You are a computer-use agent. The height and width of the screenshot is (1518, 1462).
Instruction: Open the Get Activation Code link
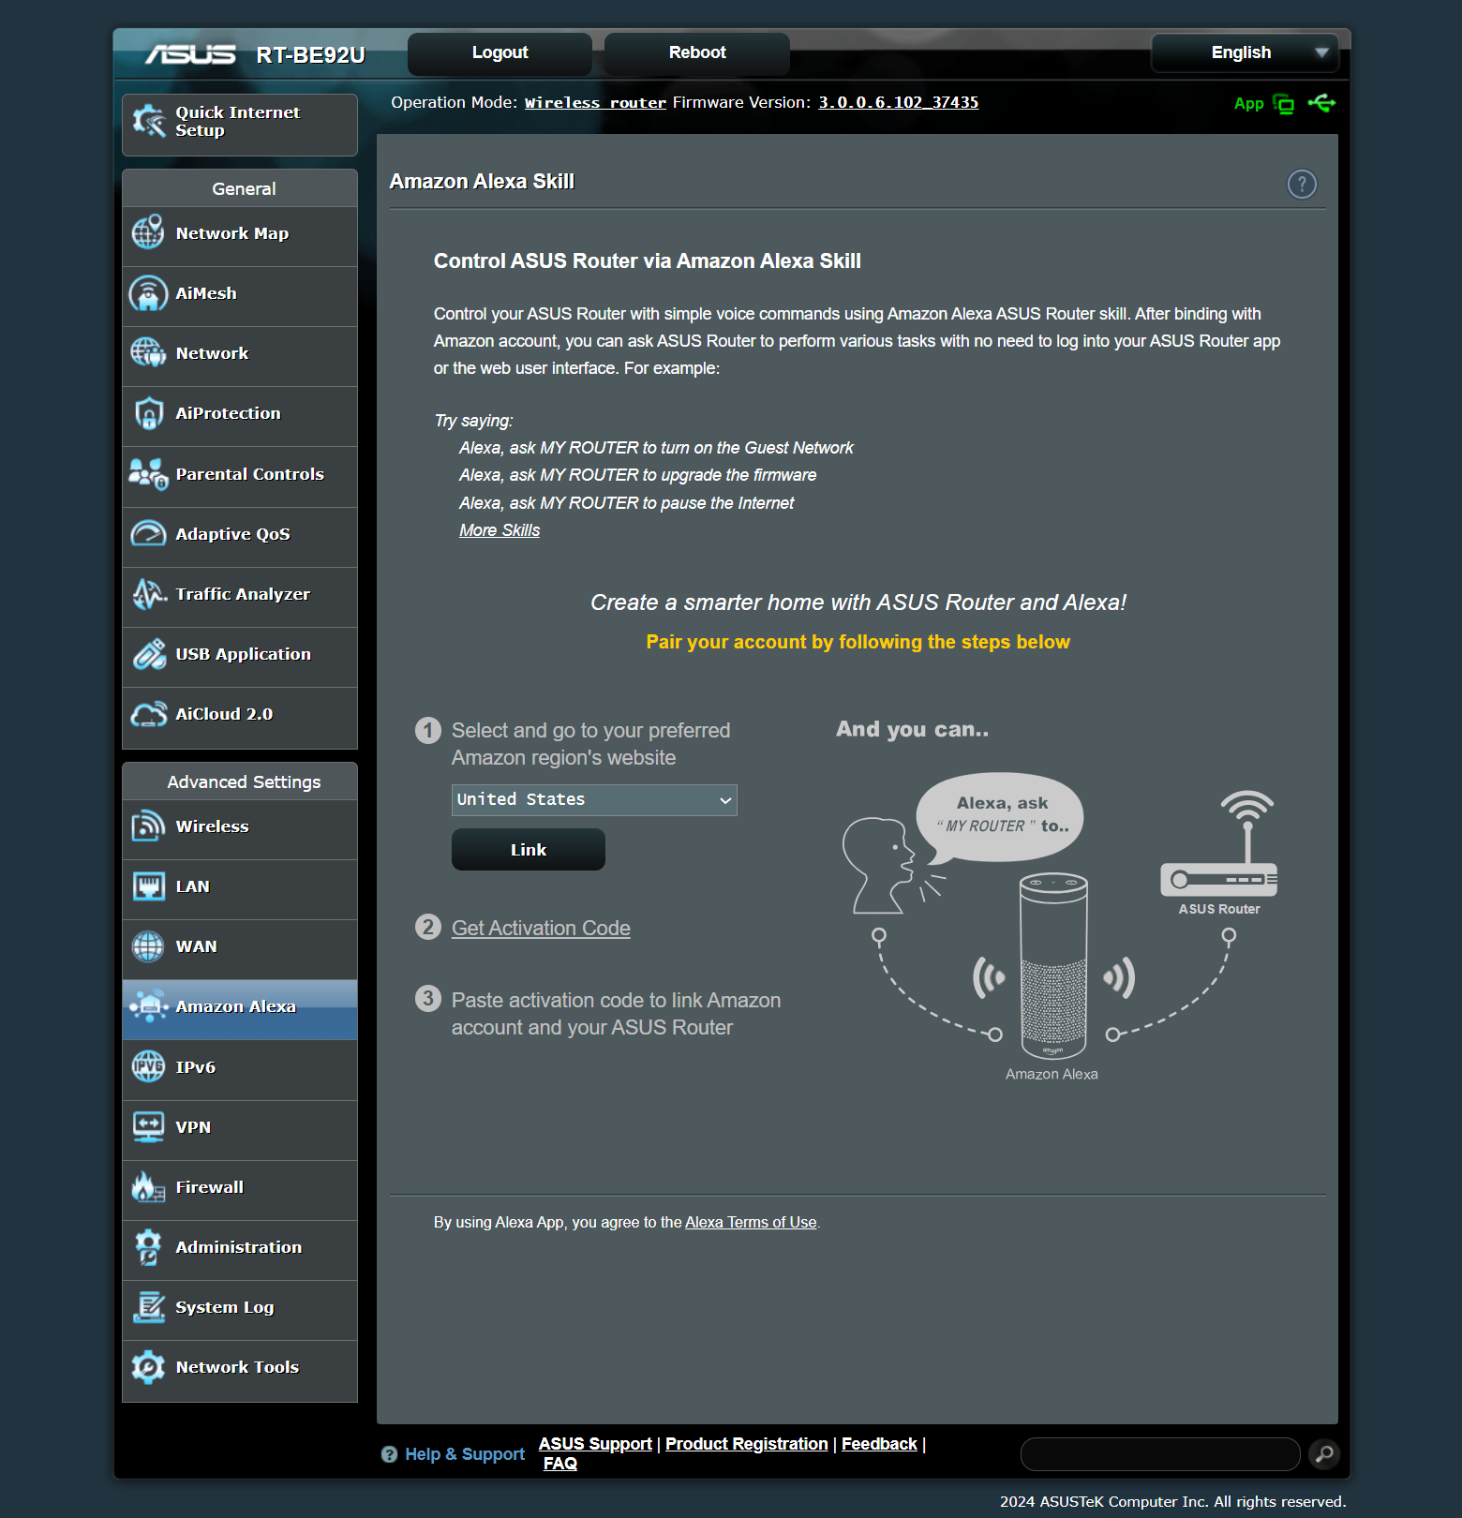[541, 928]
